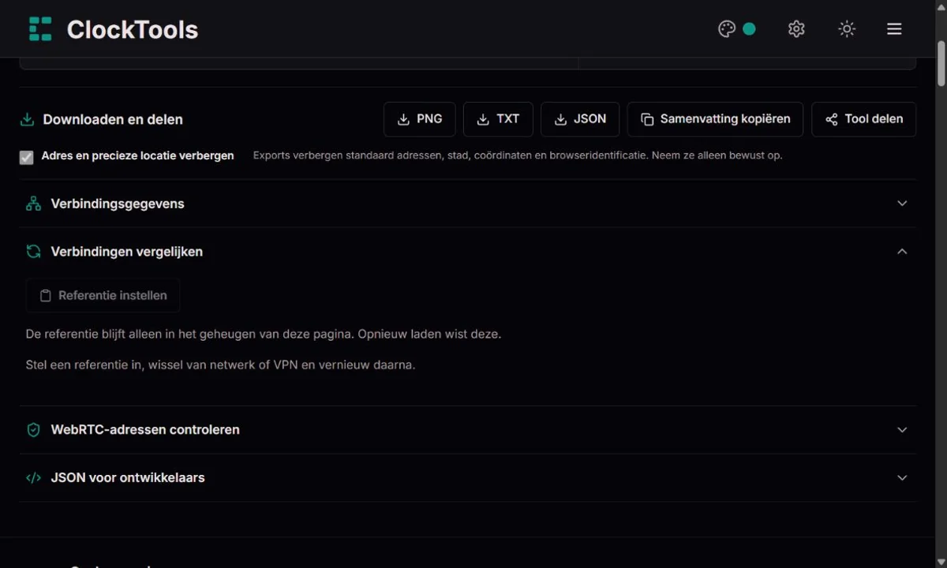Download the PNG export
This screenshot has width=947, height=568.
pos(419,119)
